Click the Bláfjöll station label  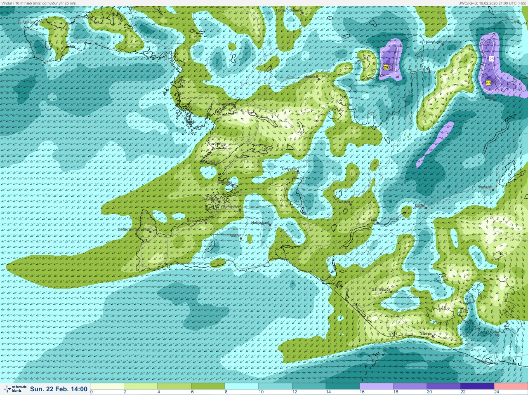coord(235,235)
